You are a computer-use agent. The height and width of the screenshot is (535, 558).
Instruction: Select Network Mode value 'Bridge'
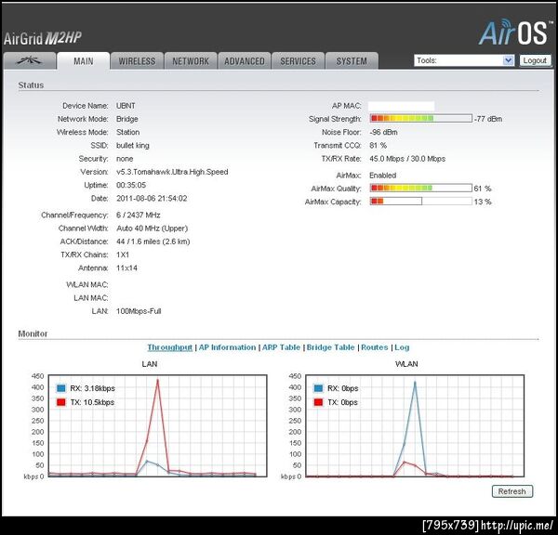coord(127,119)
